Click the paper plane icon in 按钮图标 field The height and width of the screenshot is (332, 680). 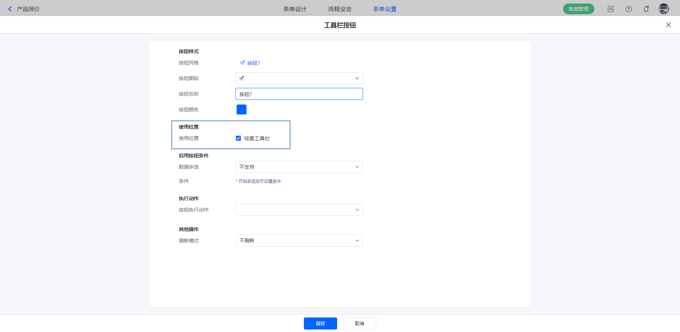click(242, 78)
